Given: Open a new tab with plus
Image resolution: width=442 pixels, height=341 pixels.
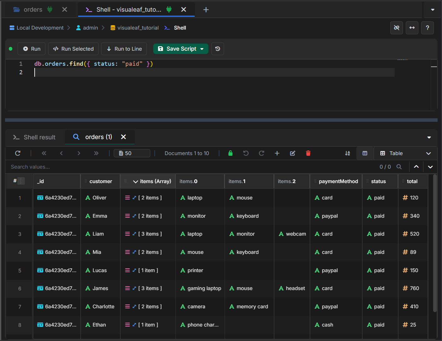Looking at the screenshot, I should [206, 10].
